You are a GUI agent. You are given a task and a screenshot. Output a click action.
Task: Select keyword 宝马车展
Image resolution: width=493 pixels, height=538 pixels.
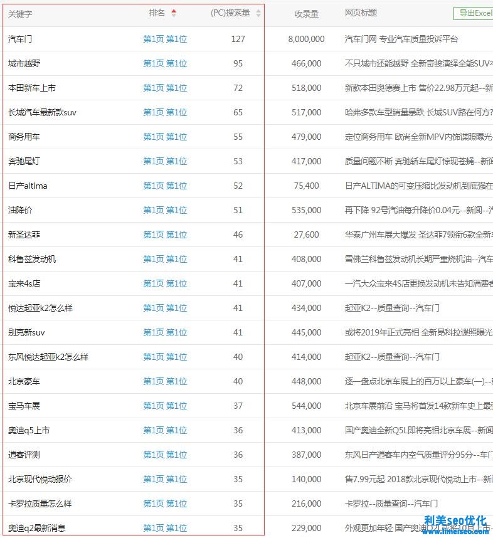click(x=24, y=406)
